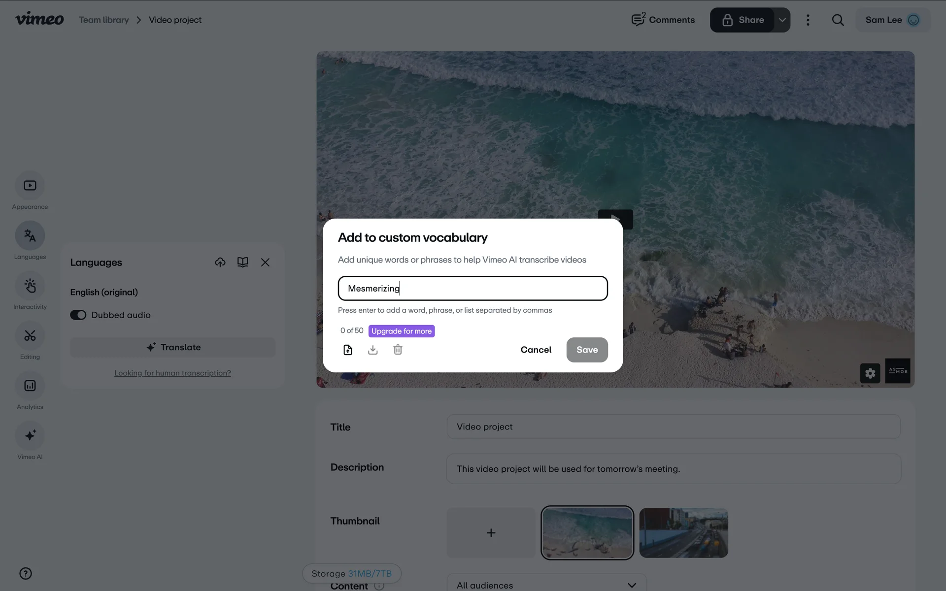Click the trash icon in vocabulary dialog
946x591 pixels.
point(398,350)
